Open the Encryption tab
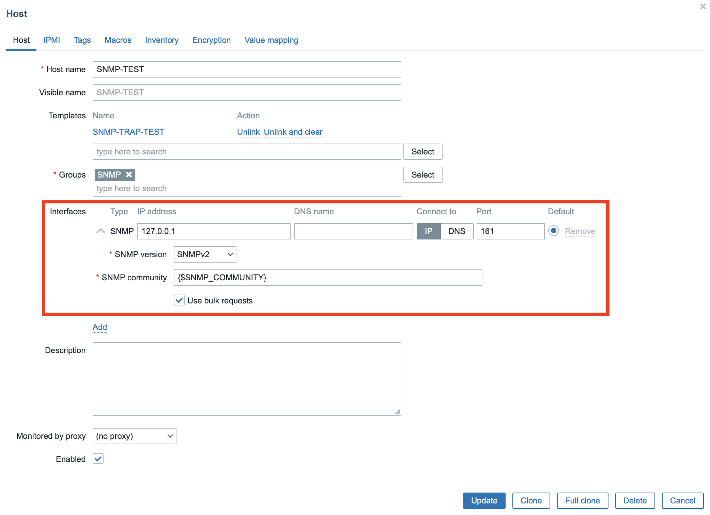 coord(211,40)
